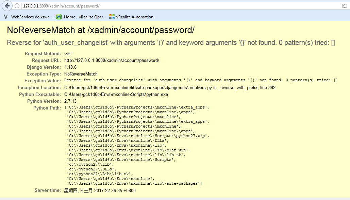Viewport: 350px width, 200px height.
Task: Select the 'c:\\python27\\DLLs' path entry
Action: (92, 169)
